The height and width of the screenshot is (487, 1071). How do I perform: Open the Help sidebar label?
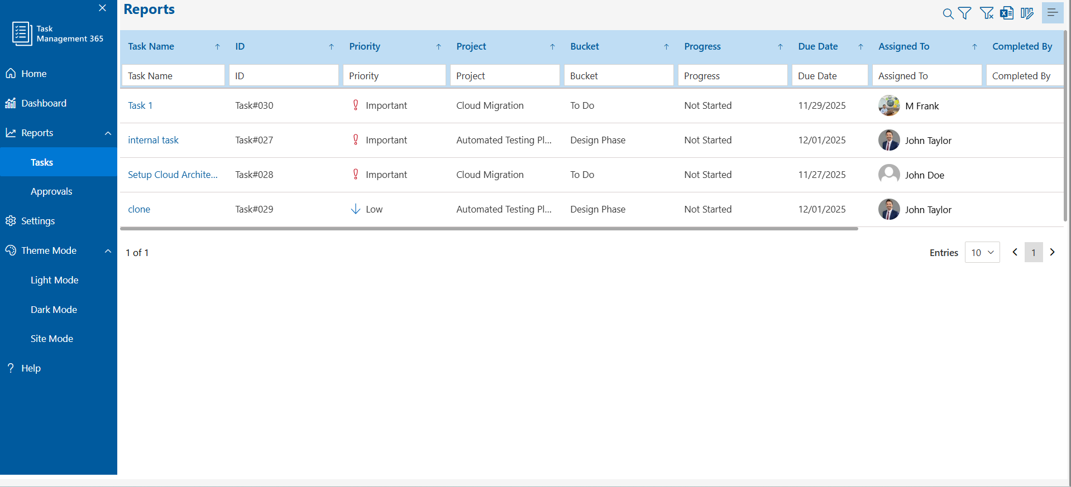point(31,368)
